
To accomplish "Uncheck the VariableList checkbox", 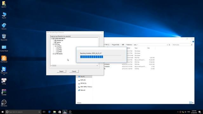I will coord(55,41).
